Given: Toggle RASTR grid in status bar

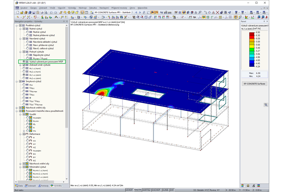Looking at the screenshot, I should click(x=137, y=190).
